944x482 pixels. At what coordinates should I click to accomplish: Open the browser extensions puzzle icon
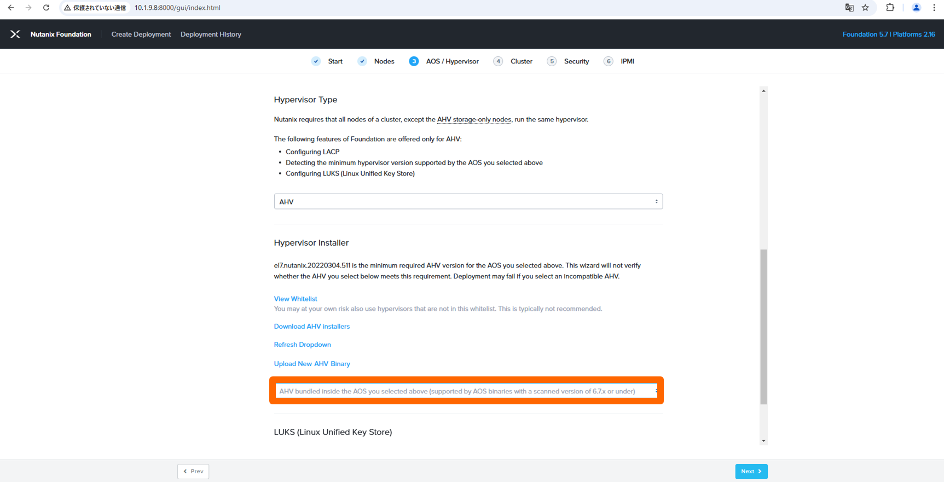890,8
